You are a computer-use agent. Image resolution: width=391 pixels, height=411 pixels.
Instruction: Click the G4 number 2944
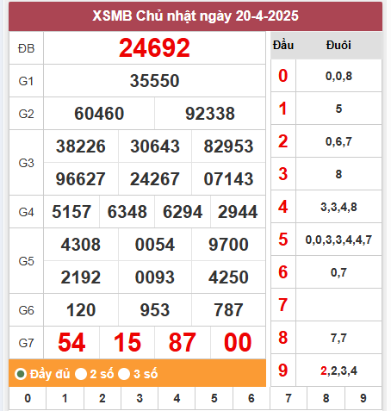238,212
